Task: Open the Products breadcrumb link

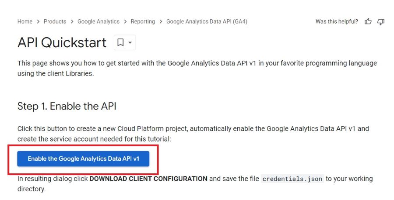Action: pos(55,21)
